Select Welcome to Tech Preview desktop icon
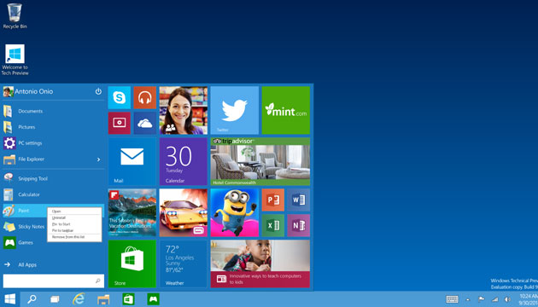 click(x=15, y=60)
